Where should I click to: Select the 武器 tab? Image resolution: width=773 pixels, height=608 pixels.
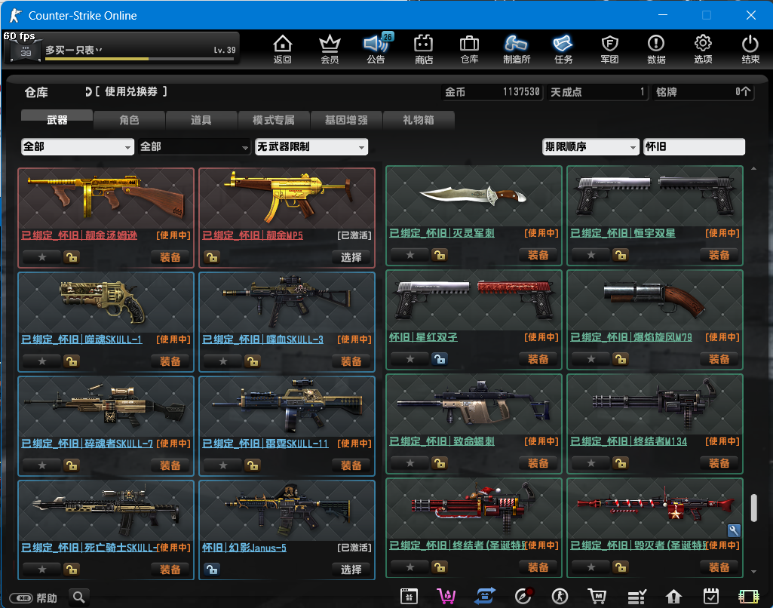tap(57, 119)
